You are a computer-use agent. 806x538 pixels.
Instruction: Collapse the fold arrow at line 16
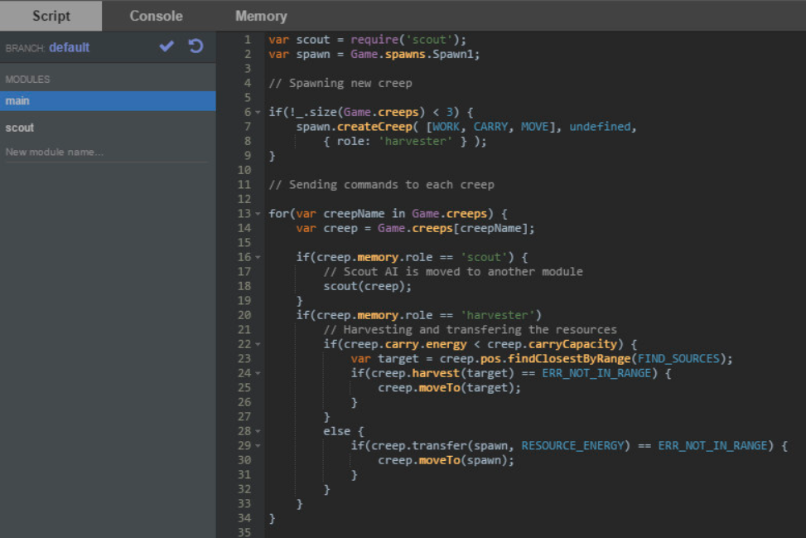(x=258, y=257)
